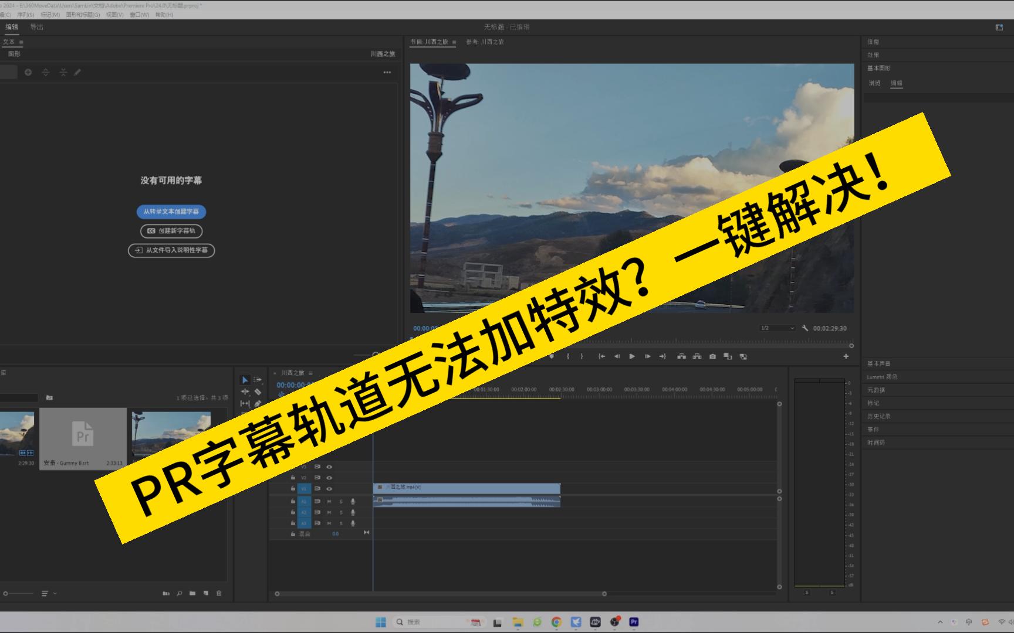
Task: Toggle V1 track output eye icon
Action: 329,489
